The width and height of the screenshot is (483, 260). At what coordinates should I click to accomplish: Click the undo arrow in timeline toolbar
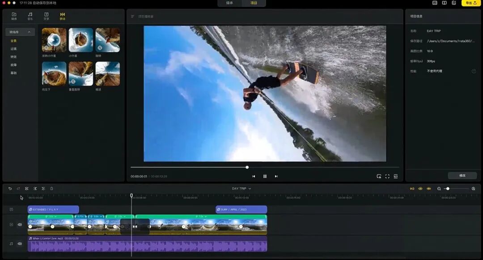tap(10, 189)
